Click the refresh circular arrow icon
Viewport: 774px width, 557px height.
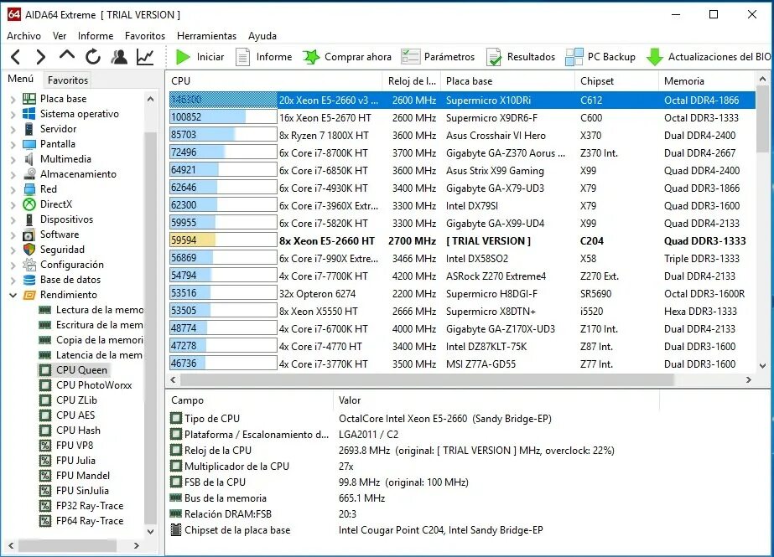[93, 57]
